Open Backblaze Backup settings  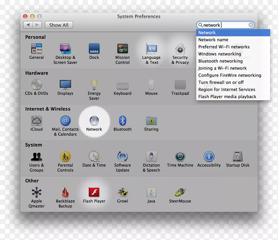pos(65,192)
